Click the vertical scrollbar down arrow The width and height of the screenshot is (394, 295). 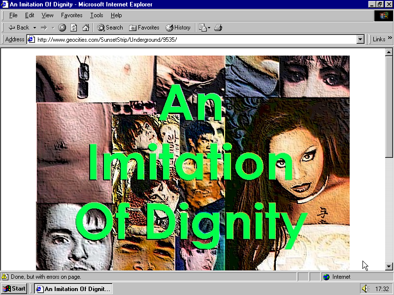pos(389,266)
